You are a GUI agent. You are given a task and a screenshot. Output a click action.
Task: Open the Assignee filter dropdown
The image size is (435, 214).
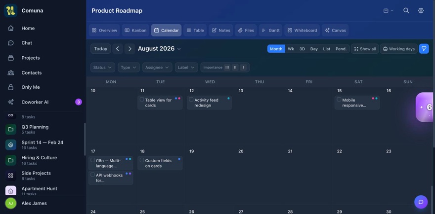click(157, 67)
